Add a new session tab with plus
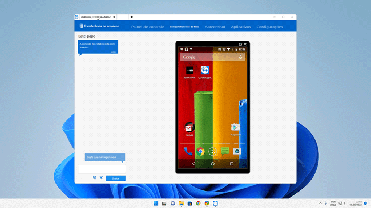This screenshot has width=371, height=208. 131,17
